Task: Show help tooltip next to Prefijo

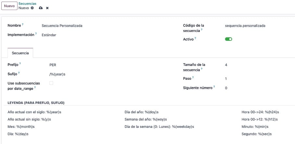Action: click(x=20, y=63)
